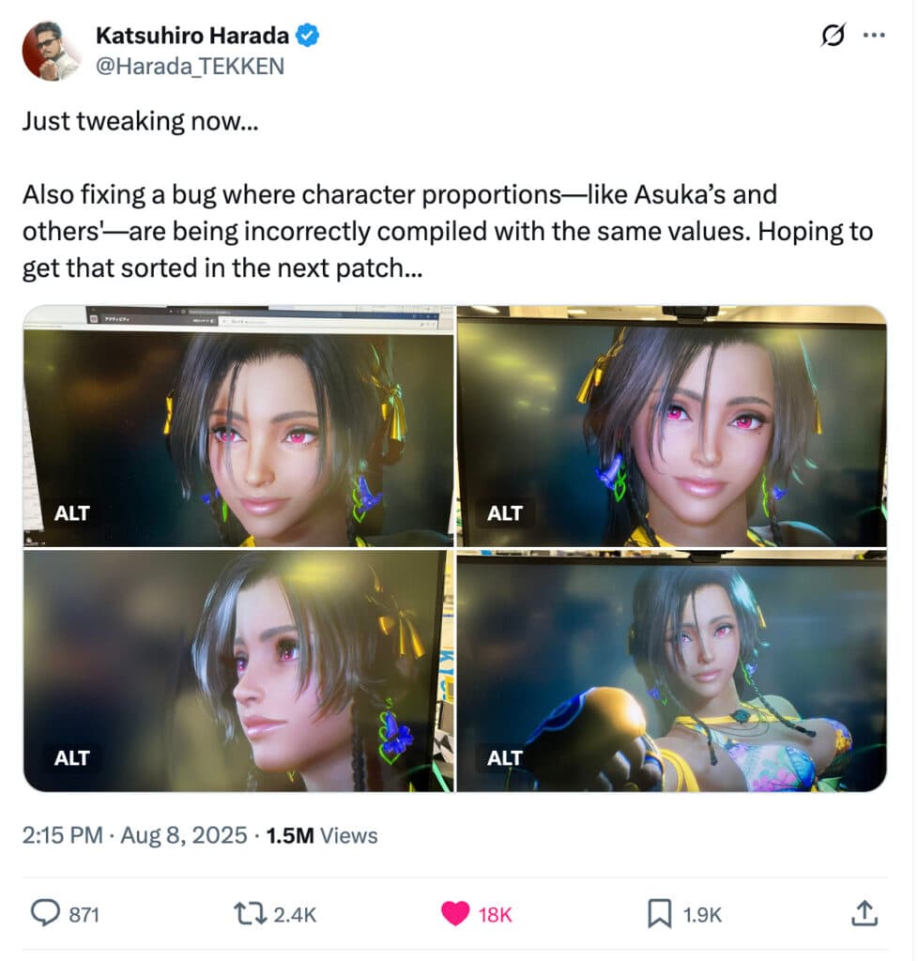The image size is (918, 961).
Task: Click the Grok slashed-circle icon
Action: (833, 36)
